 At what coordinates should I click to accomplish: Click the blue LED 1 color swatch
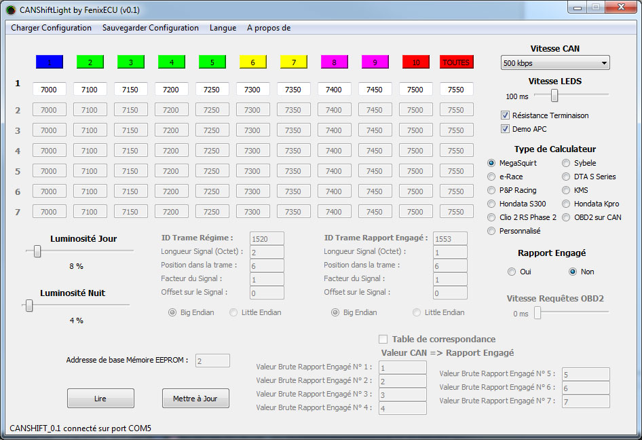[49, 62]
